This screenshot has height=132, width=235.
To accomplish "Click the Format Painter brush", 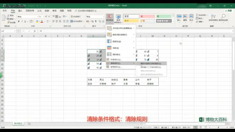I will coord(11,22).
